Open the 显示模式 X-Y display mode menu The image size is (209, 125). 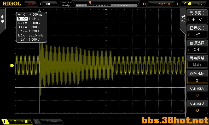click(x=197, y=31)
